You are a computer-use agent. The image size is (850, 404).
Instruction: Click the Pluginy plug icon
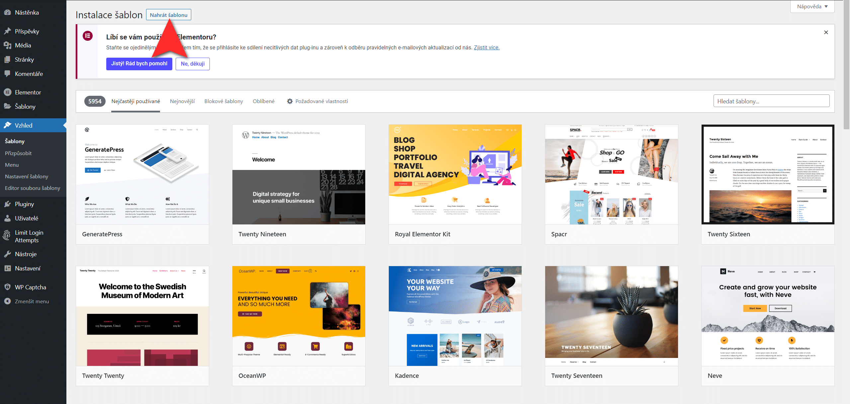coord(7,204)
